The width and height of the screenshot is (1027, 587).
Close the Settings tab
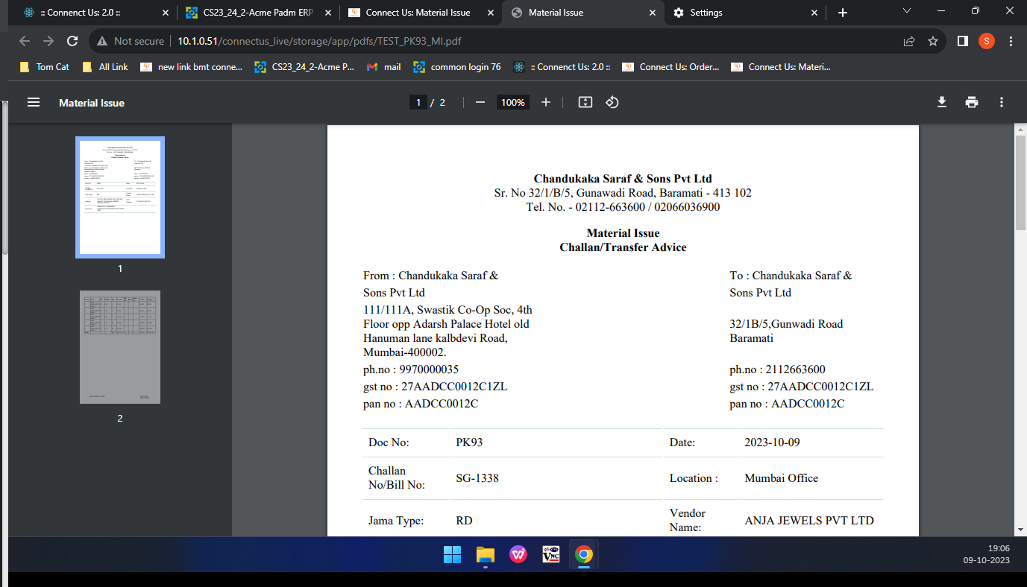(x=814, y=13)
